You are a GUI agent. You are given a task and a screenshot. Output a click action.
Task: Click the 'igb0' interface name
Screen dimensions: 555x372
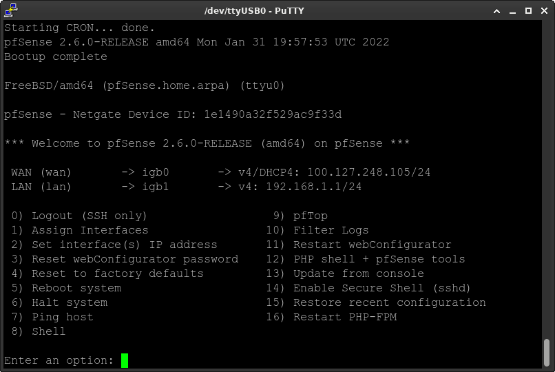156,172
